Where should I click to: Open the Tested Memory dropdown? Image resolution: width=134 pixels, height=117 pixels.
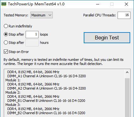click(x=41, y=15)
